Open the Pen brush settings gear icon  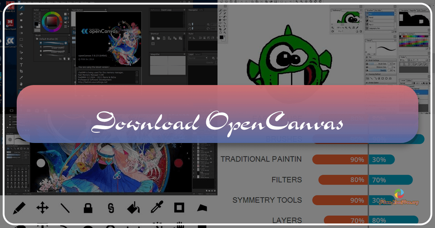click(x=66, y=43)
